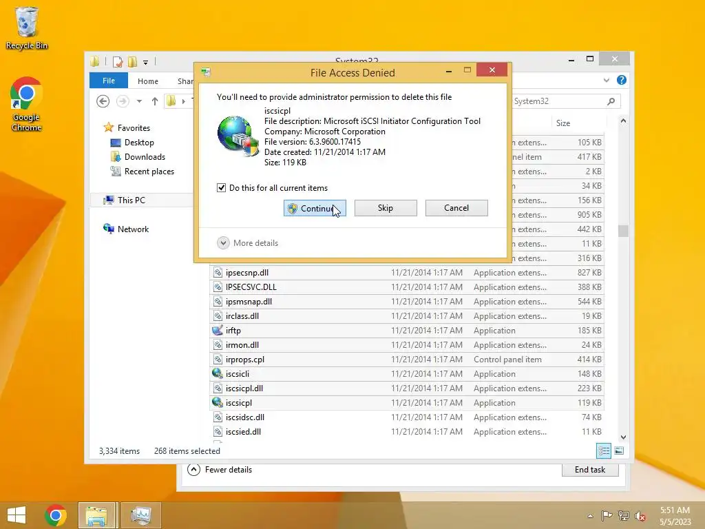The width and height of the screenshot is (705, 529).
Task: Click the Skip button
Action: (x=386, y=208)
